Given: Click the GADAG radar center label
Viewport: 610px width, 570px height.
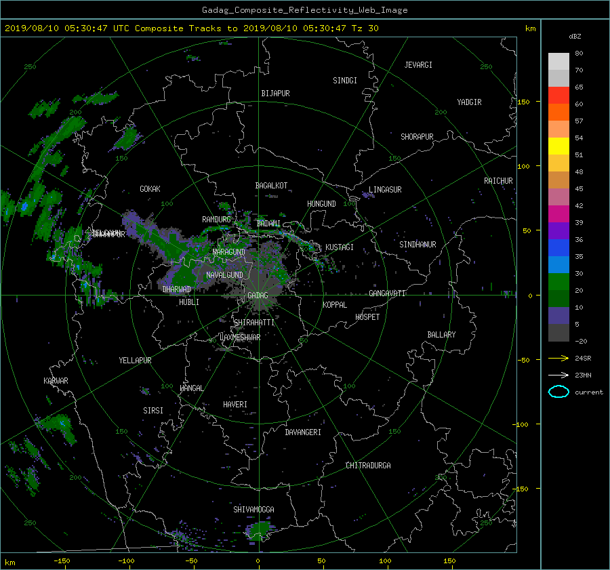Looking at the screenshot, I should coord(258,296).
